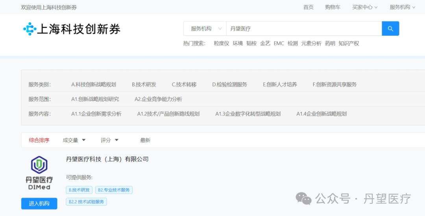
Task: Select content A1.4企业创新战略规划
Action: [322, 114]
